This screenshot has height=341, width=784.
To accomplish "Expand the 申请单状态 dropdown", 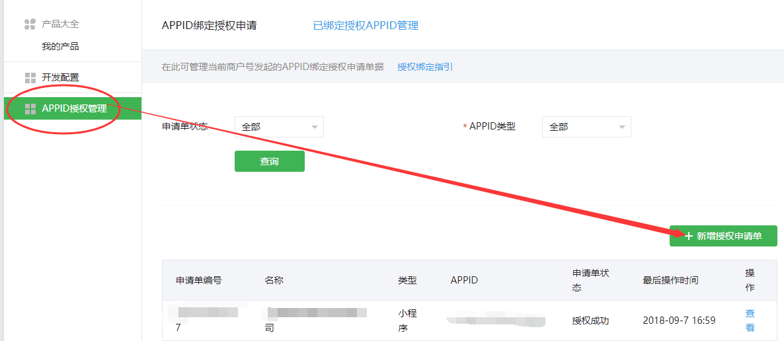I will pos(278,127).
